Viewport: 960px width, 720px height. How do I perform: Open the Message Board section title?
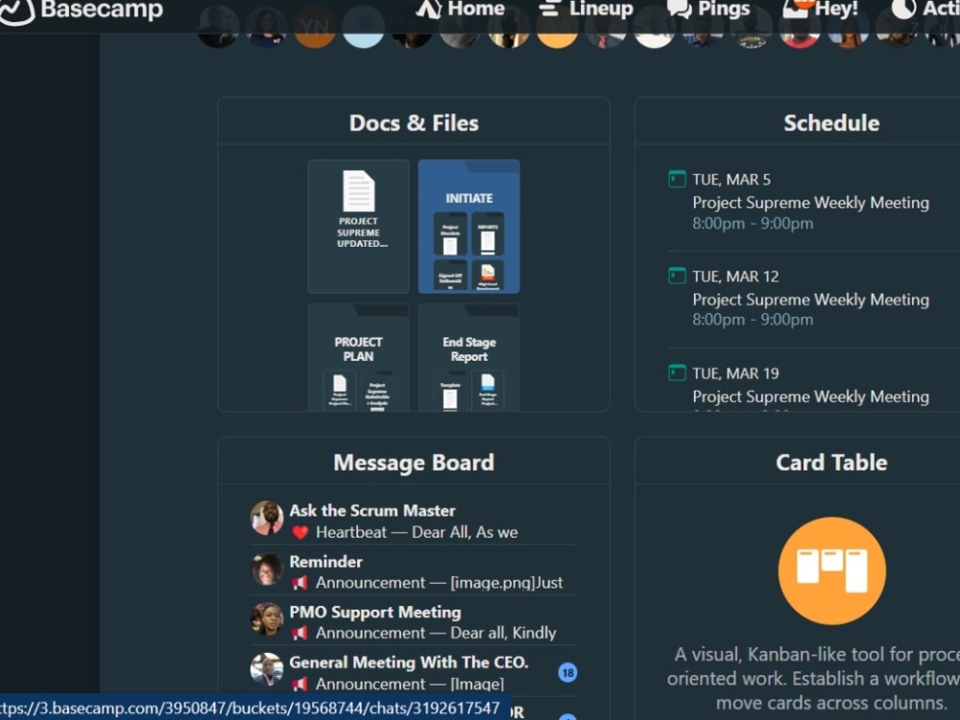(414, 463)
